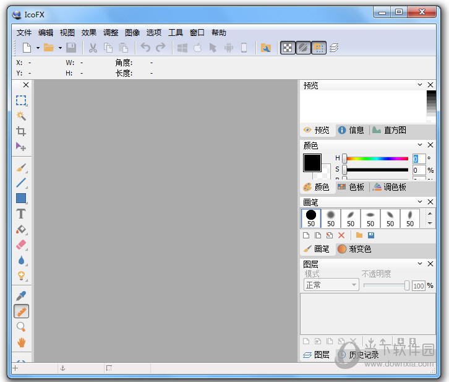Select the orange ruler measure tool
Screen dimensions: 449x382
point(21,311)
